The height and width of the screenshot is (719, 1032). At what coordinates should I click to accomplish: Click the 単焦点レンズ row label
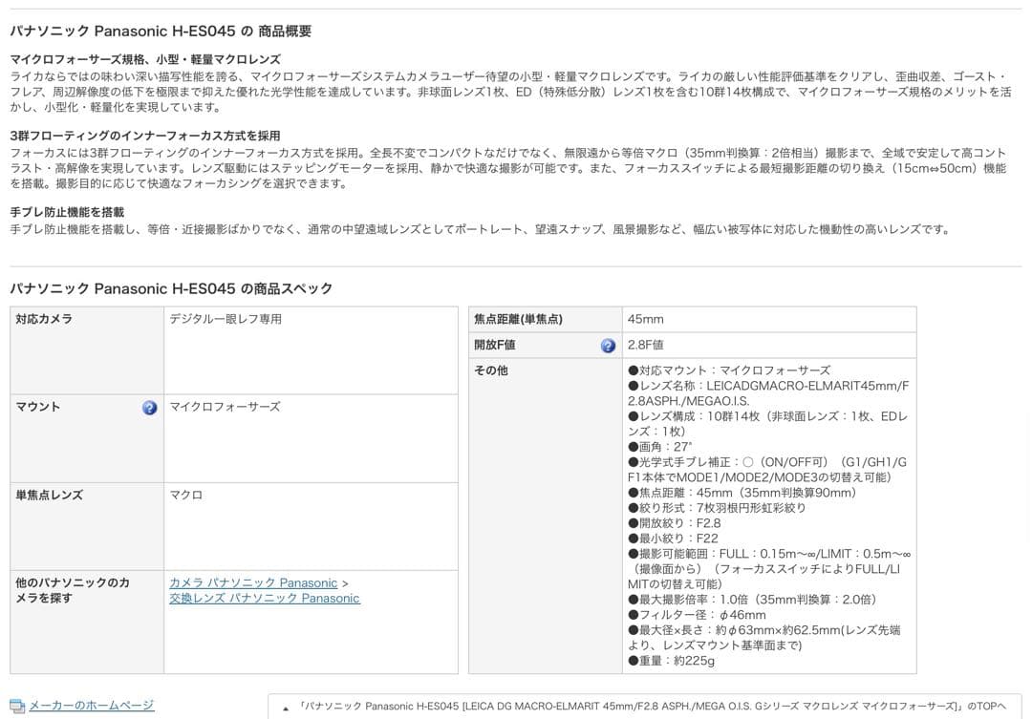pyautogui.click(x=49, y=496)
